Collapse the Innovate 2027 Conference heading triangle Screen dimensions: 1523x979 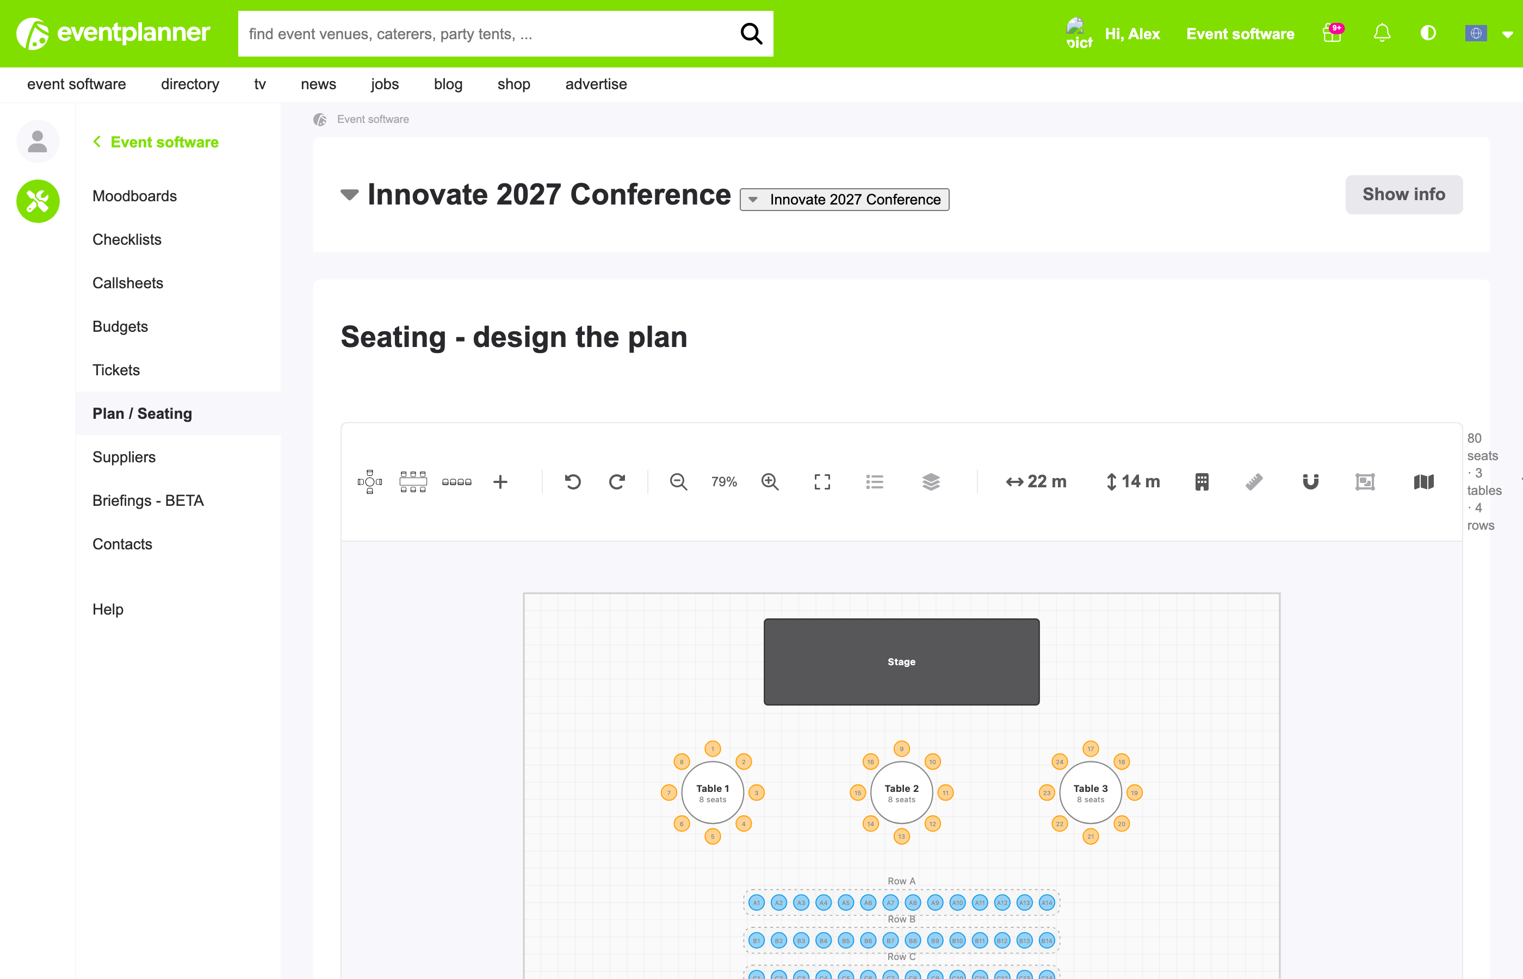[349, 195]
